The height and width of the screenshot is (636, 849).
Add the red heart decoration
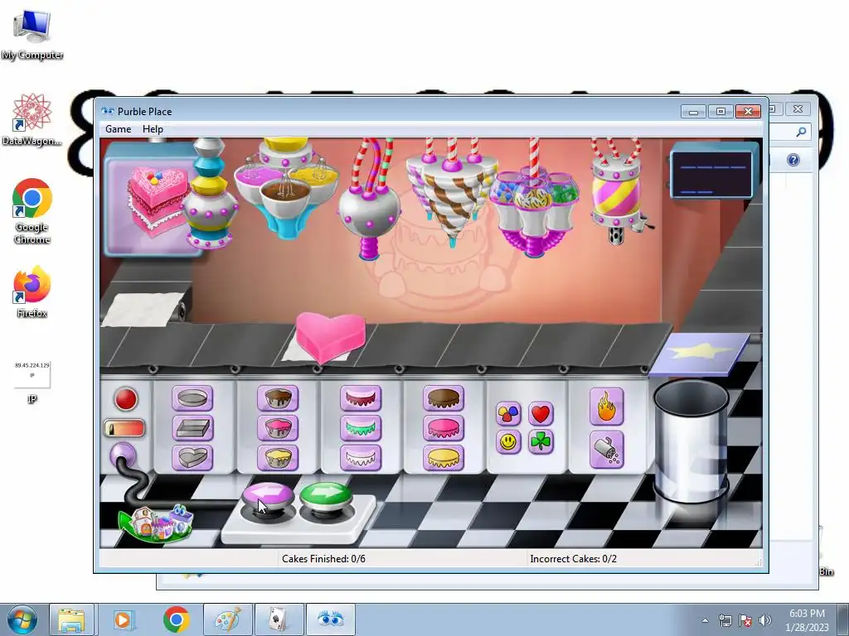coord(541,414)
